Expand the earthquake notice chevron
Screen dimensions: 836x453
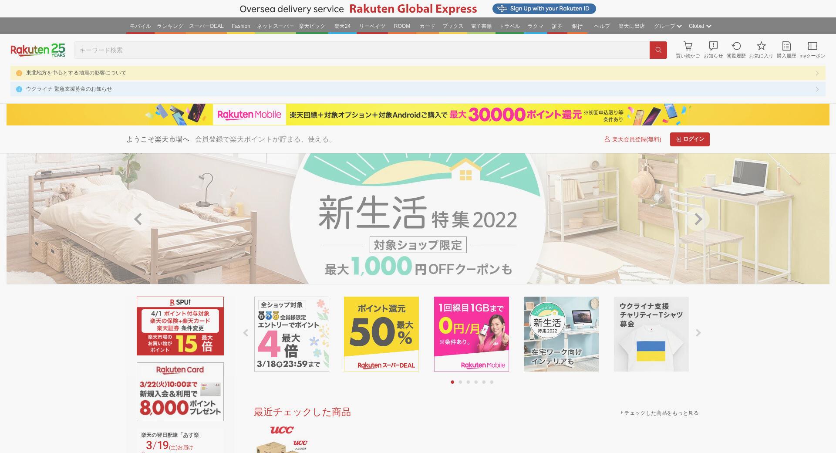click(x=817, y=73)
